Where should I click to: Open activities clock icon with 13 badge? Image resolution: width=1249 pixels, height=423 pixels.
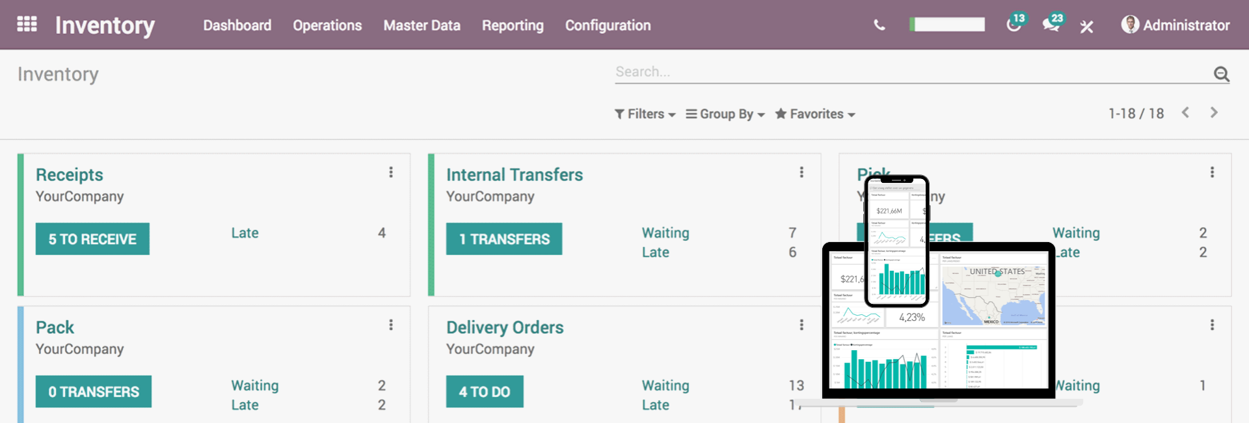pyautogui.click(x=1015, y=23)
